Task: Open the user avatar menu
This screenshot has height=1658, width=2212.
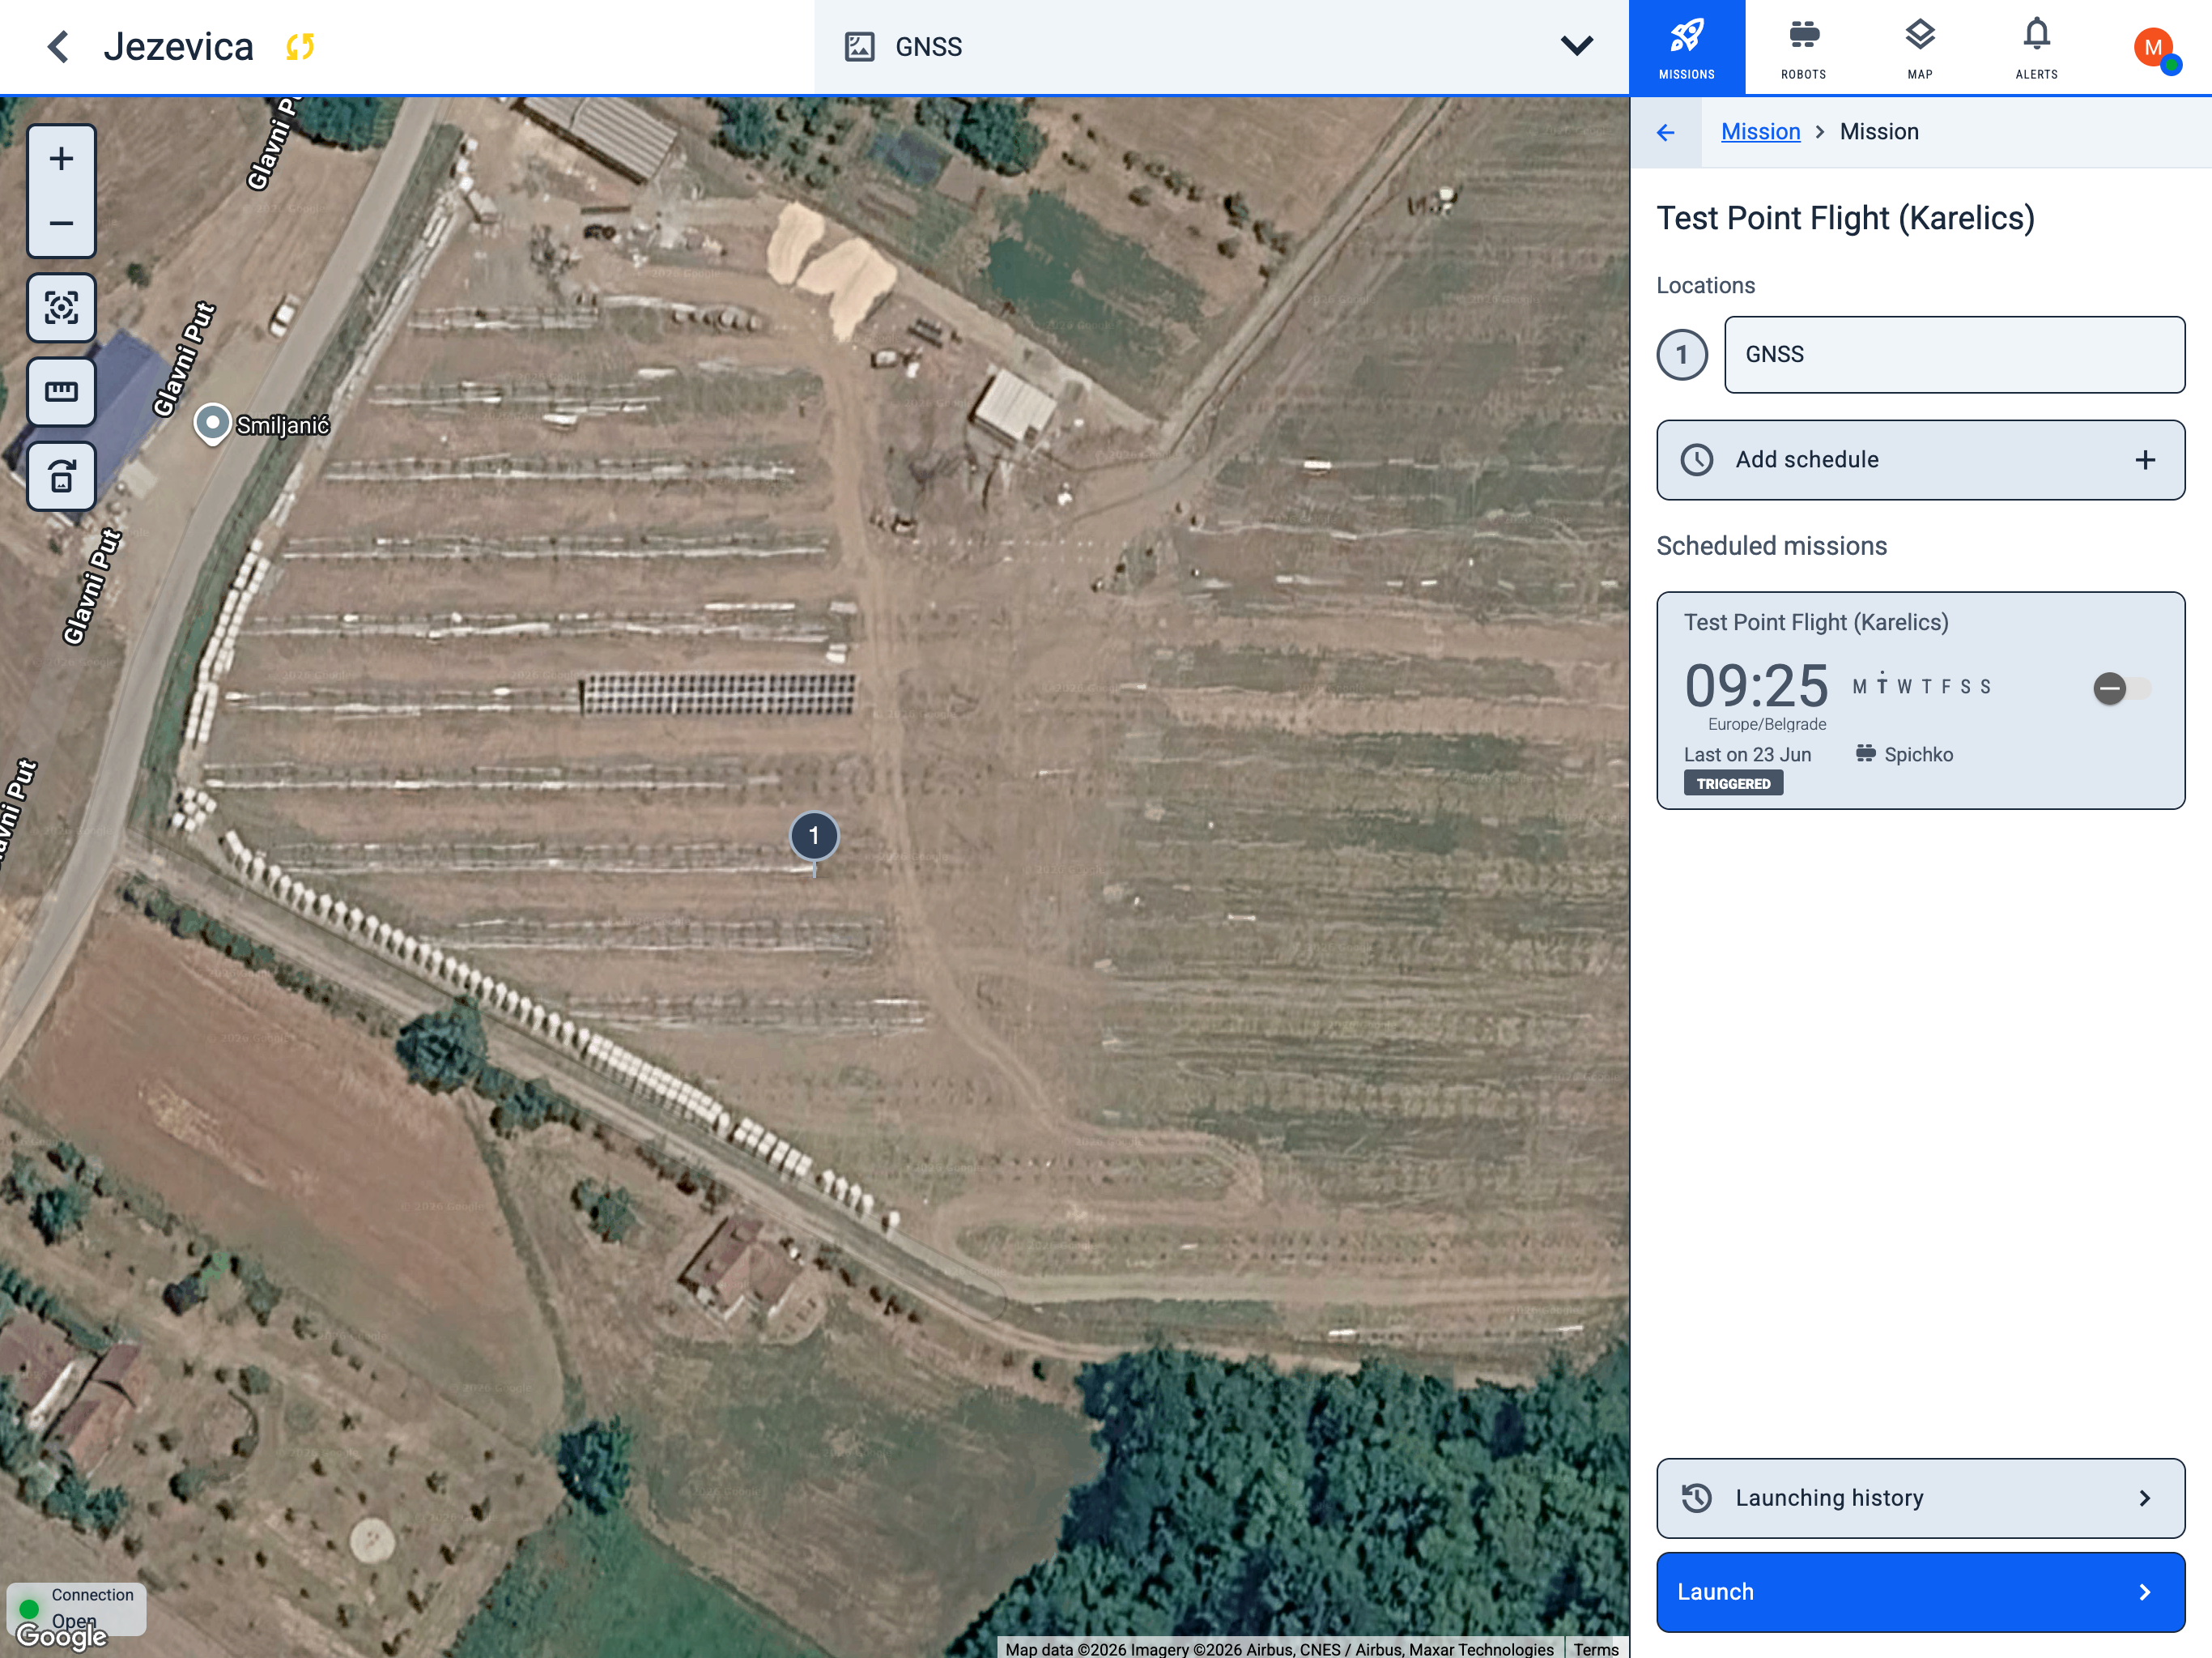Action: click(2154, 47)
